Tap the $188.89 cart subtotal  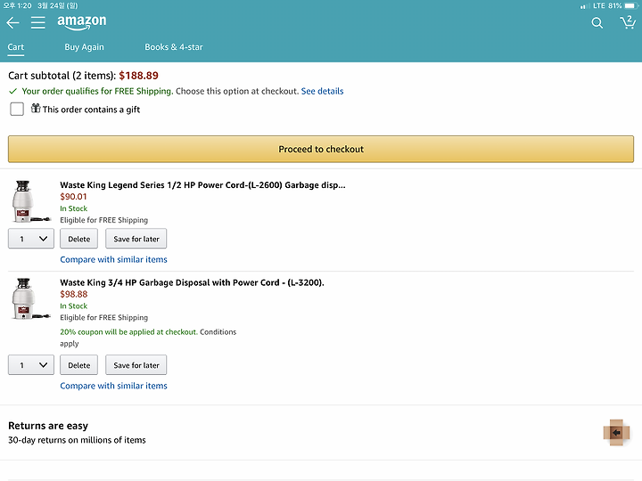pyautogui.click(x=138, y=76)
